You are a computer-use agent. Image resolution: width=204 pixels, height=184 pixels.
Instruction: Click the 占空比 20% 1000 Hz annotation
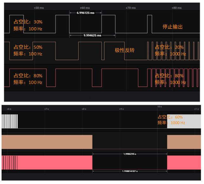tap(170, 50)
